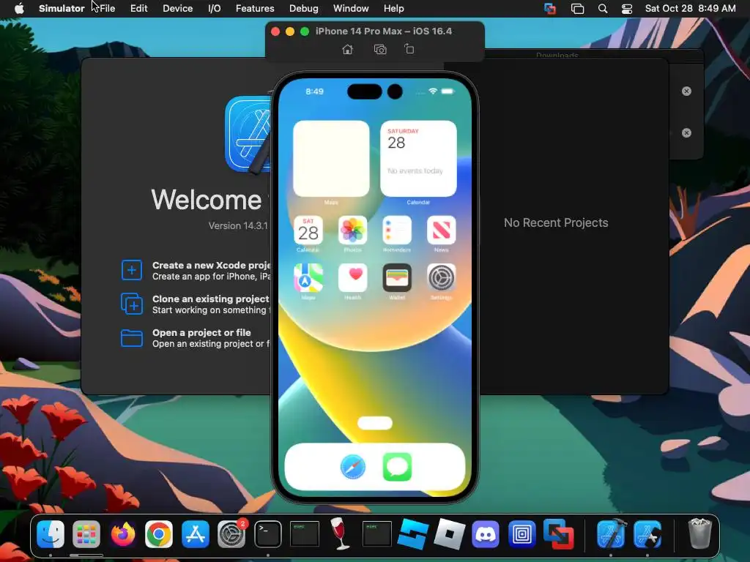Click the clone project icon in Xcode welcome
The height and width of the screenshot is (562, 750).
coord(132,304)
